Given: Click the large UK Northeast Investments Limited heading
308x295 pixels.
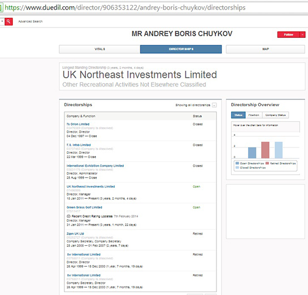Looking at the screenshot, I should pos(140,75).
